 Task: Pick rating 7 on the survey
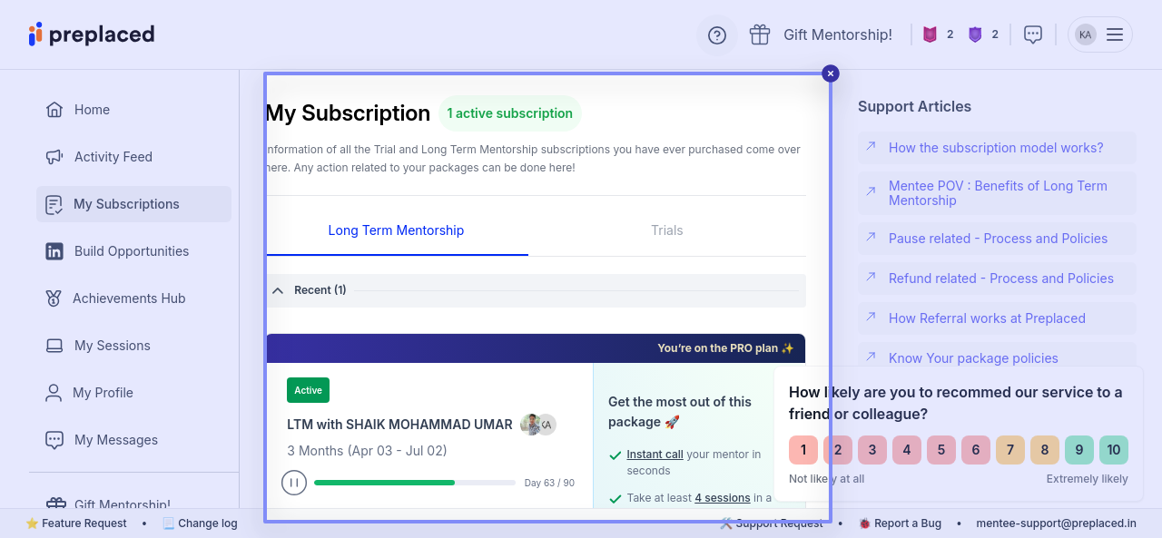[x=1010, y=450]
